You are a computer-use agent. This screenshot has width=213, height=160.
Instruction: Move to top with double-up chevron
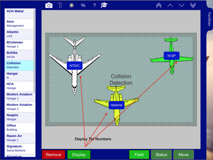pyautogui.click(x=159, y=5)
